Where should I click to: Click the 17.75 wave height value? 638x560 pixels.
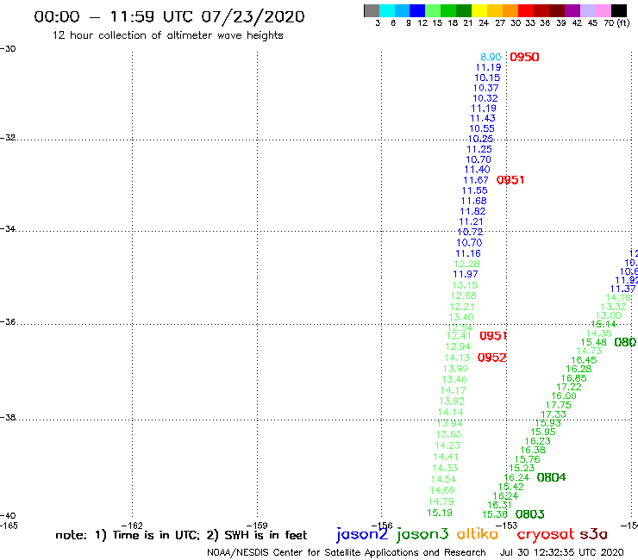coord(559,406)
